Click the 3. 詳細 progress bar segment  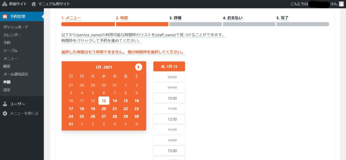(x=195, y=24)
